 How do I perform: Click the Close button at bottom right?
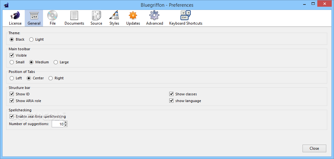point(314,148)
